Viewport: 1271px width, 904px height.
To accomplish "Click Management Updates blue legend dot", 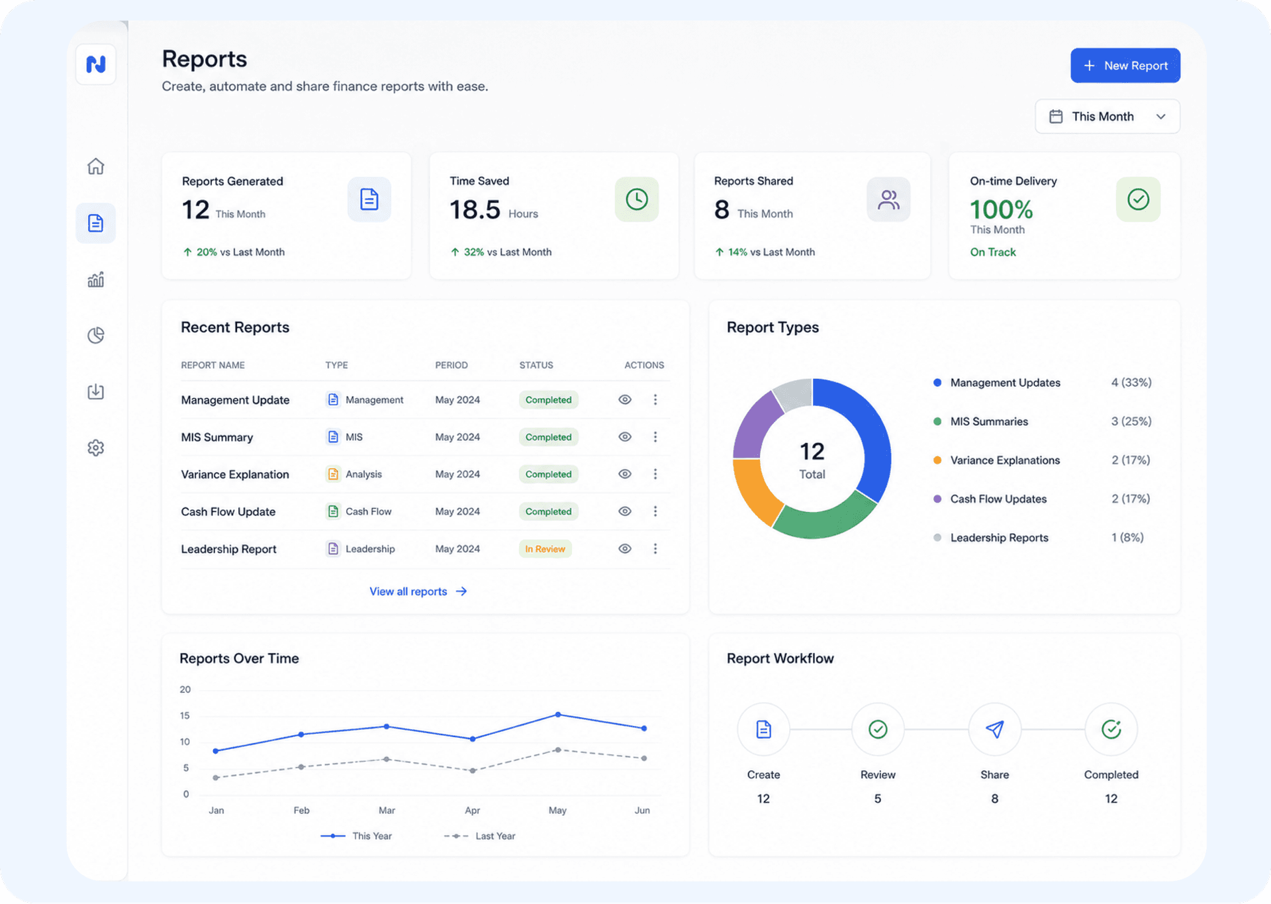I will (937, 383).
